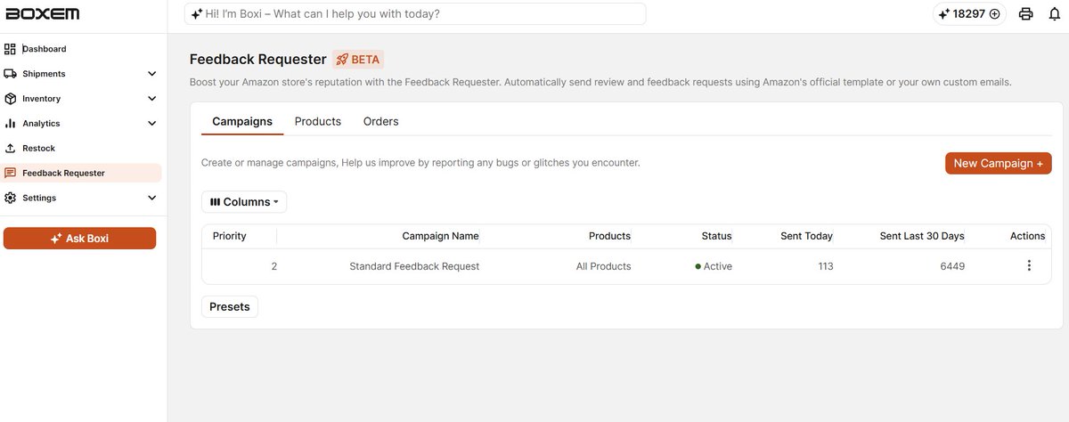This screenshot has height=422, width=1069.
Task: Switch to the Products tab
Action: [318, 121]
